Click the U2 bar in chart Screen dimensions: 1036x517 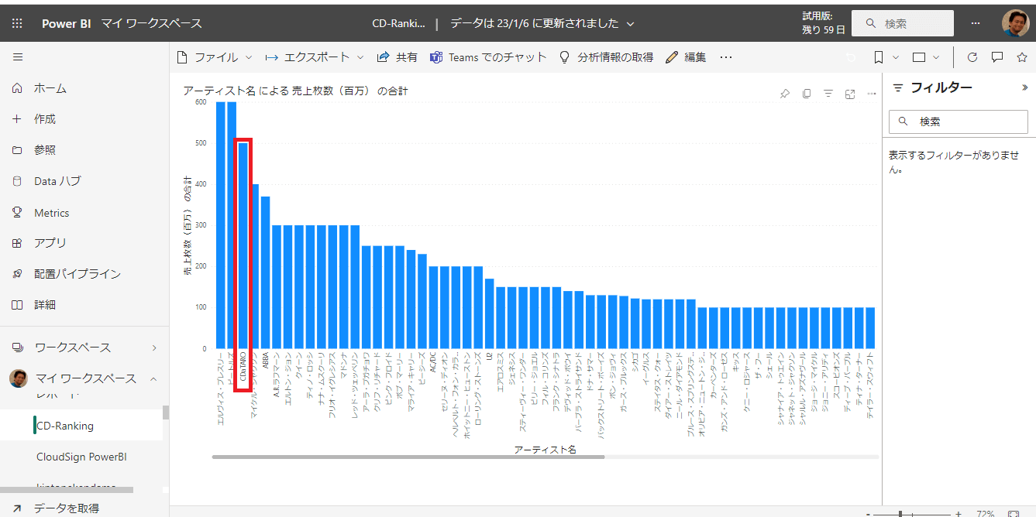pos(490,313)
